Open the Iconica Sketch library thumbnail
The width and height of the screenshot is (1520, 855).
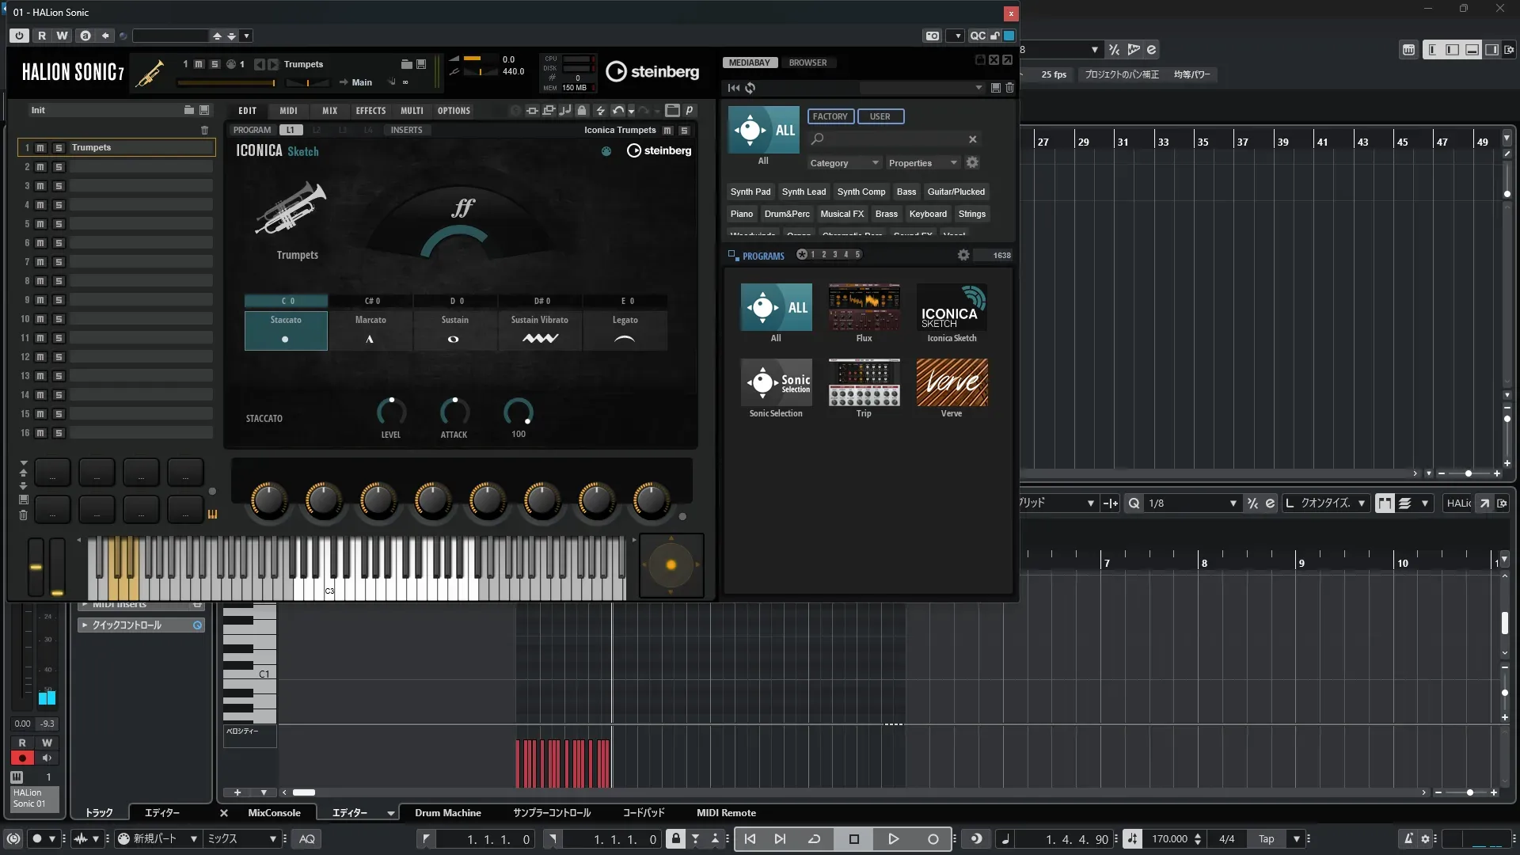click(x=952, y=308)
